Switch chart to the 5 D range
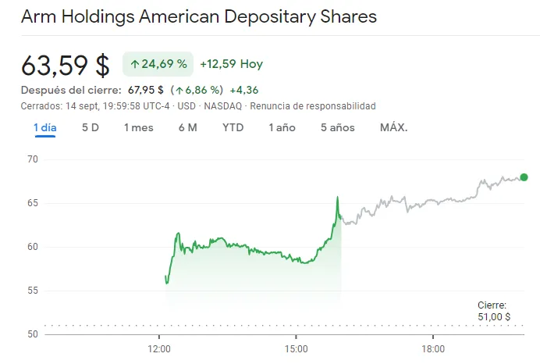 coord(91,127)
